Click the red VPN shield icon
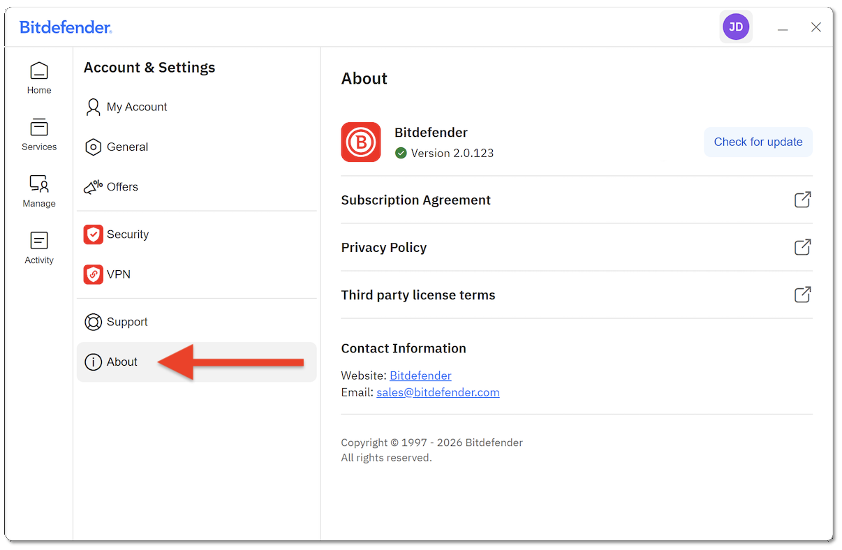This screenshot has height=550, width=842. pos(93,274)
